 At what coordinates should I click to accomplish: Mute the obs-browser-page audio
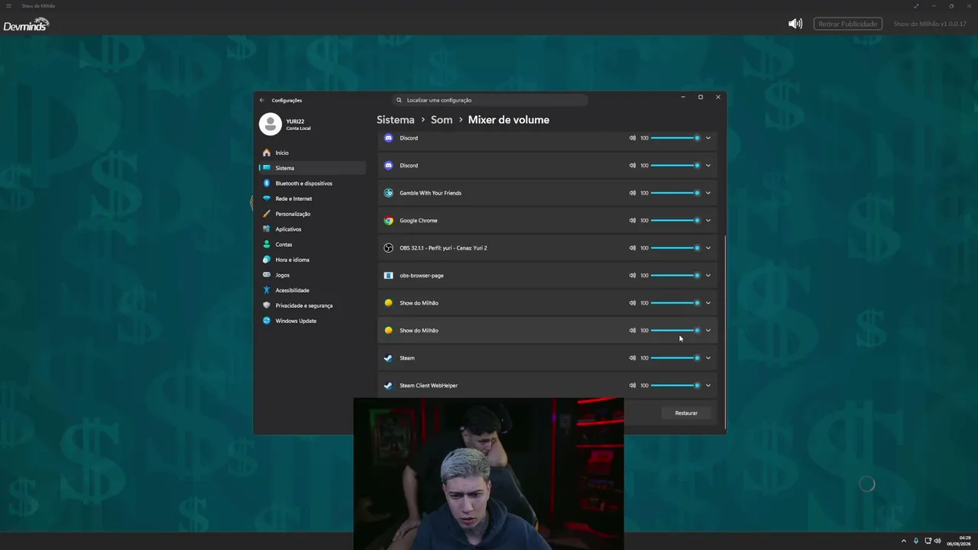(632, 276)
